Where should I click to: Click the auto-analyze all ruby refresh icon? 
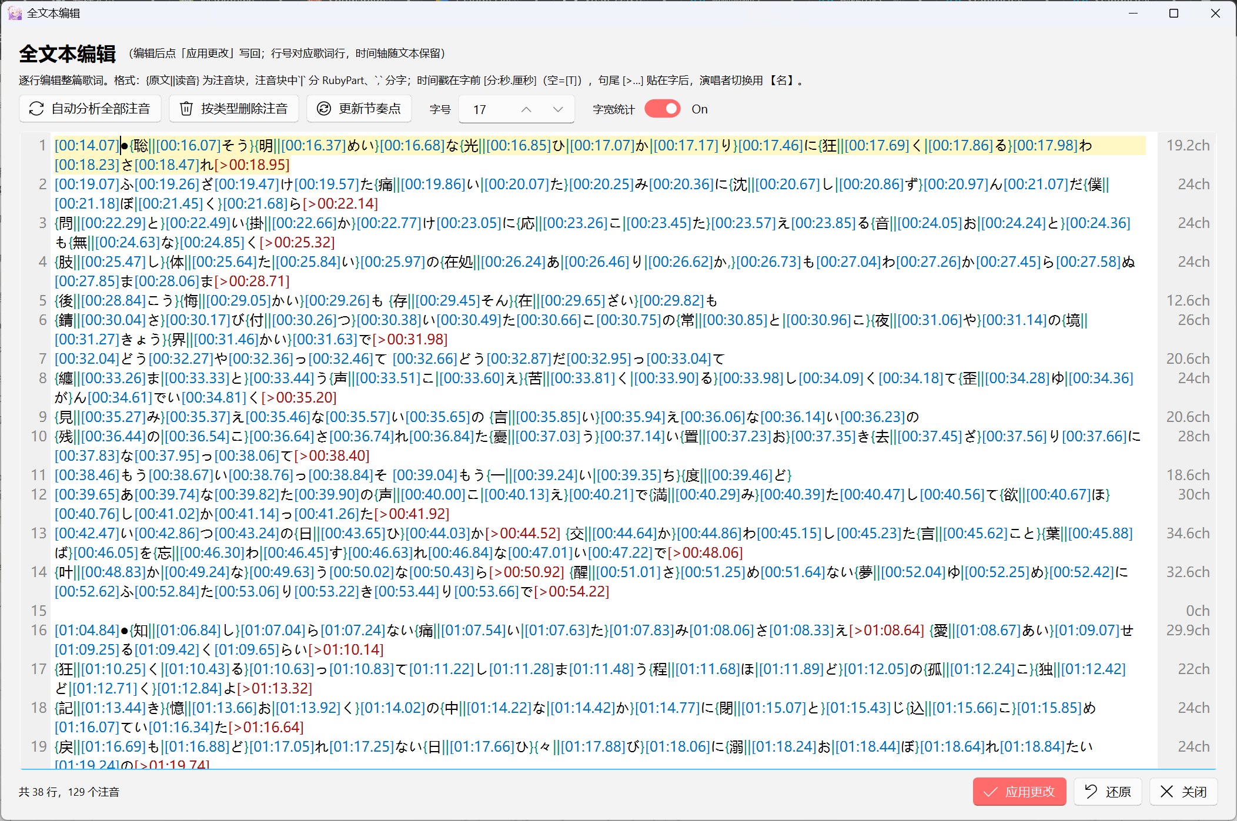36,109
